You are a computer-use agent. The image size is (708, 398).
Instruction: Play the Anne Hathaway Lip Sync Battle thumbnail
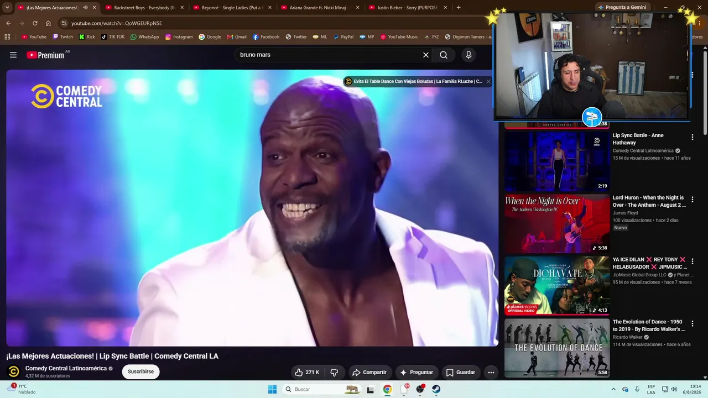point(557,161)
